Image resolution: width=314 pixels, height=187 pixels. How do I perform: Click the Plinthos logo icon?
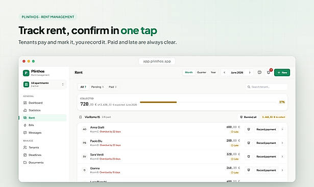click(26, 73)
